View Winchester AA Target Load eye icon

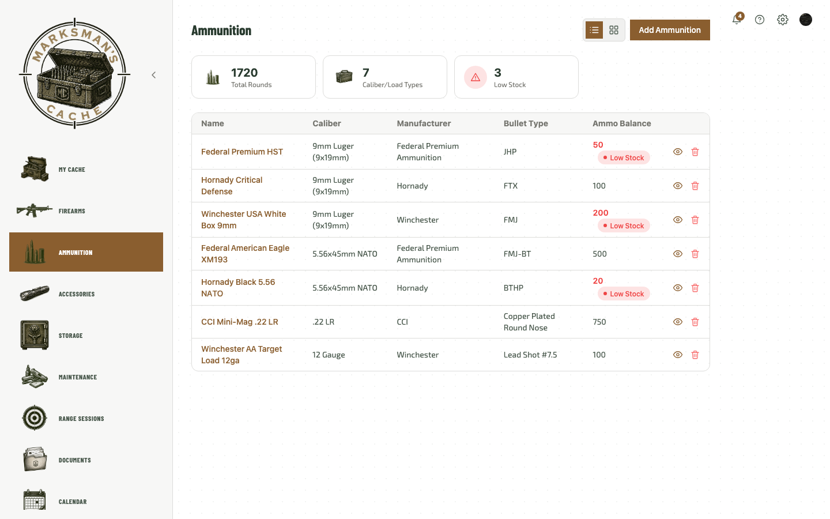678,355
